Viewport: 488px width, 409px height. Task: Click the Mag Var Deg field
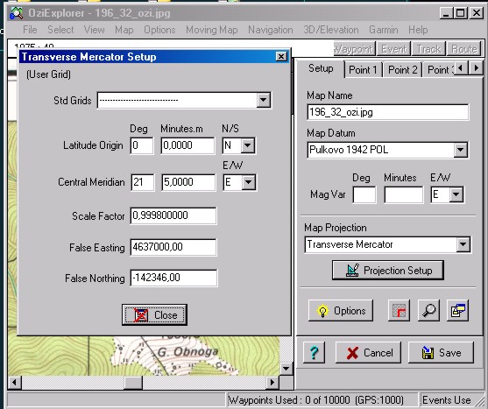(x=364, y=194)
